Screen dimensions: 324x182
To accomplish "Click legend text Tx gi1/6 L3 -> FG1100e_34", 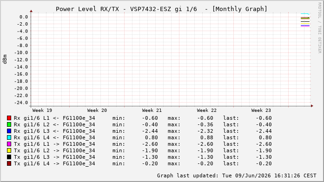I will pos(54,157).
